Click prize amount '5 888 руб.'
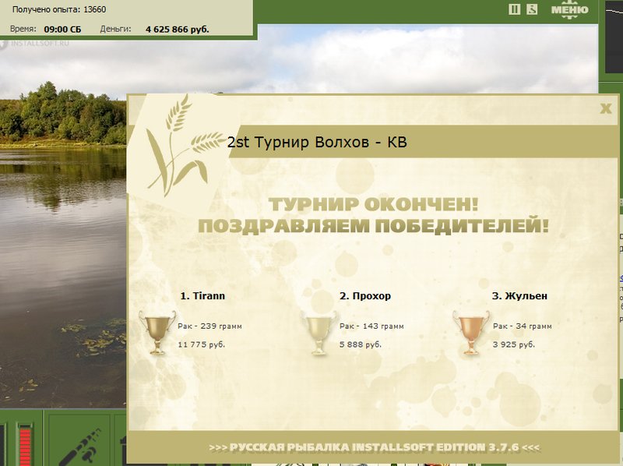 (361, 344)
